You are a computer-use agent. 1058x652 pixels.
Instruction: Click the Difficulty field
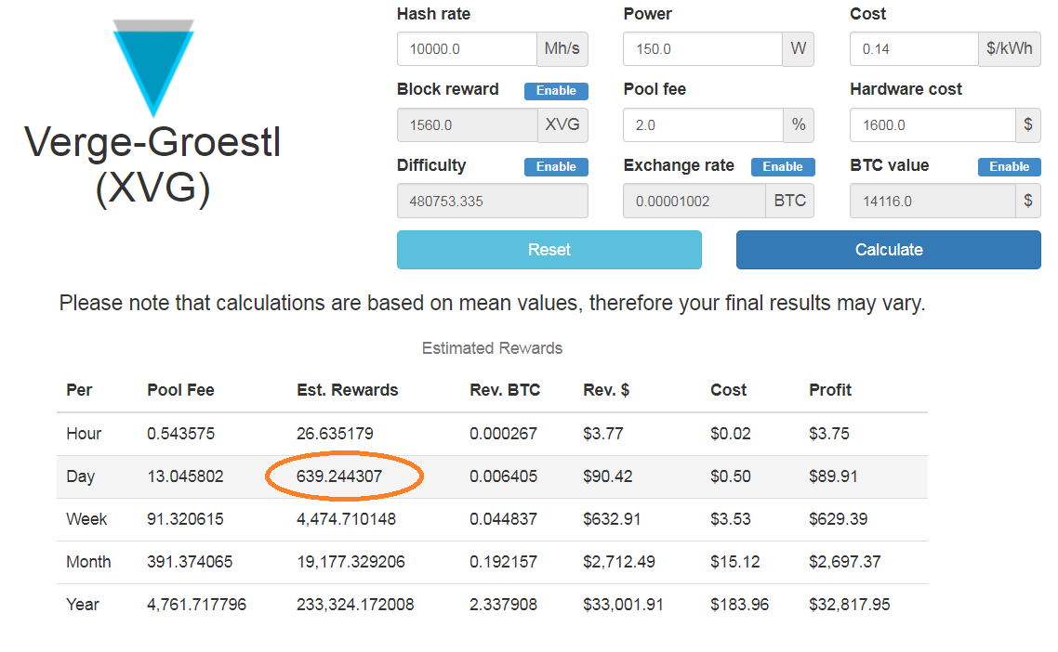coord(493,201)
